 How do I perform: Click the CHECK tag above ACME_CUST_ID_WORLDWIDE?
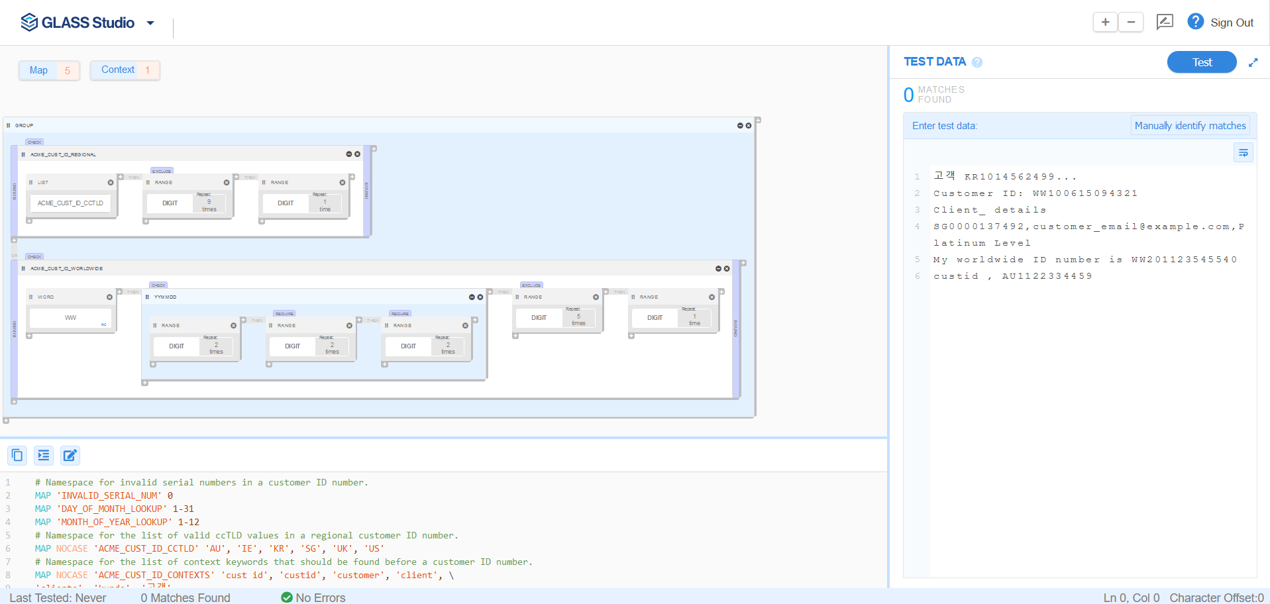(34, 256)
